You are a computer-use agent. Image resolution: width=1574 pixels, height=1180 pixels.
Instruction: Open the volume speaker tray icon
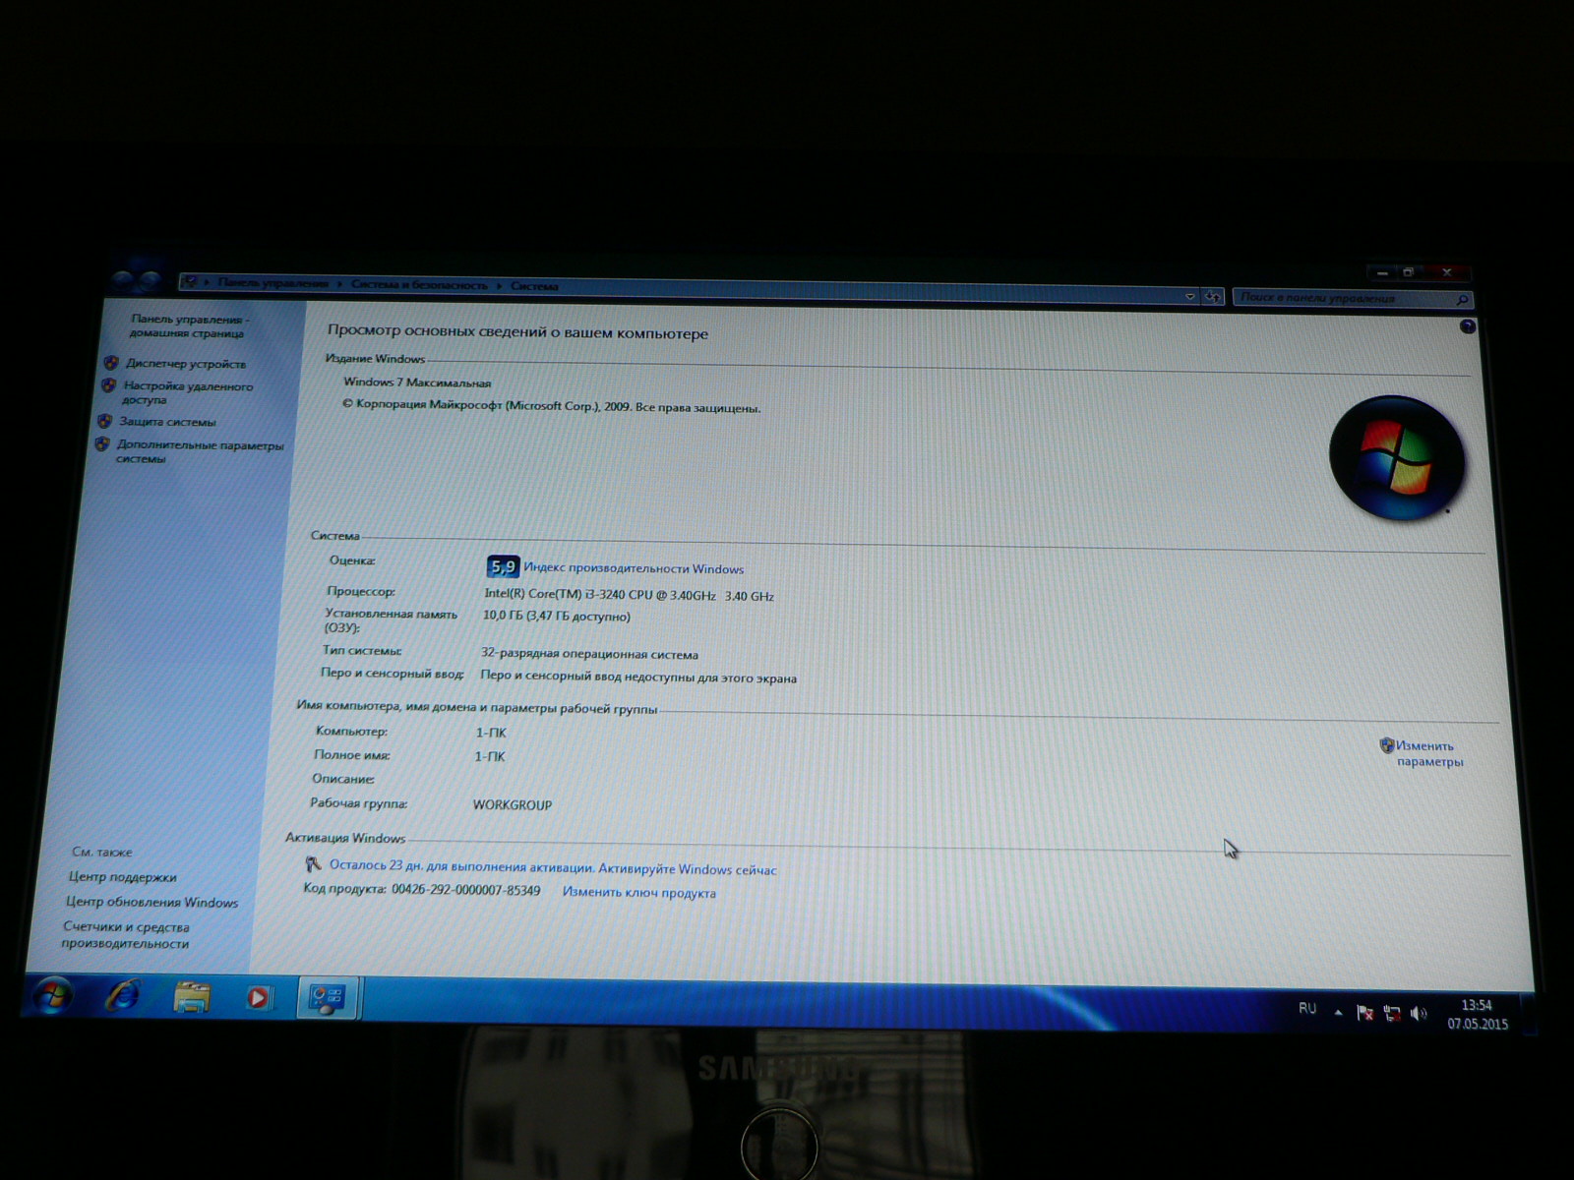pyautogui.click(x=1418, y=1014)
